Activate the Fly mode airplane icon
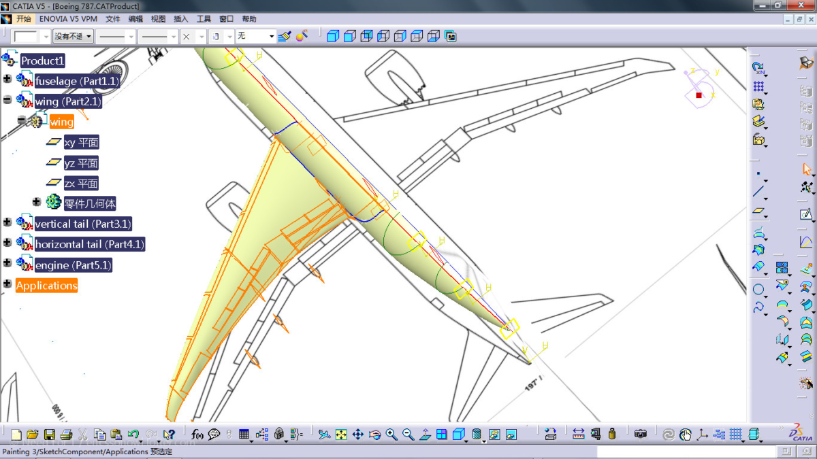Image resolution: width=817 pixels, height=459 pixels. pyautogui.click(x=324, y=434)
